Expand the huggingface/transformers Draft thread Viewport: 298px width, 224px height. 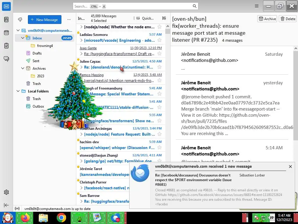pos(81,54)
